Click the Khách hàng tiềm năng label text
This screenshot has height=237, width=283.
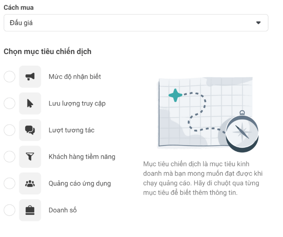82,157
